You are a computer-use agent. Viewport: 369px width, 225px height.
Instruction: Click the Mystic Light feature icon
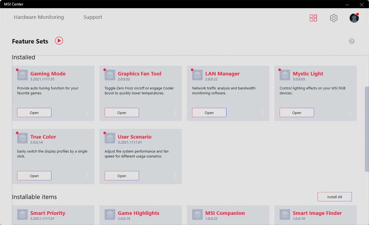coord(285,75)
